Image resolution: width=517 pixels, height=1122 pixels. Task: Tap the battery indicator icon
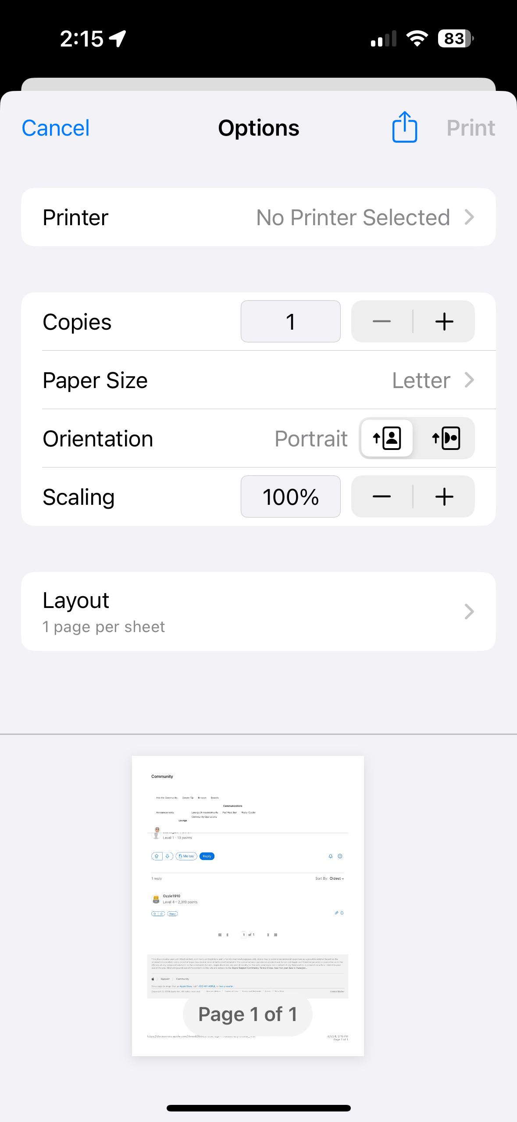coord(455,39)
